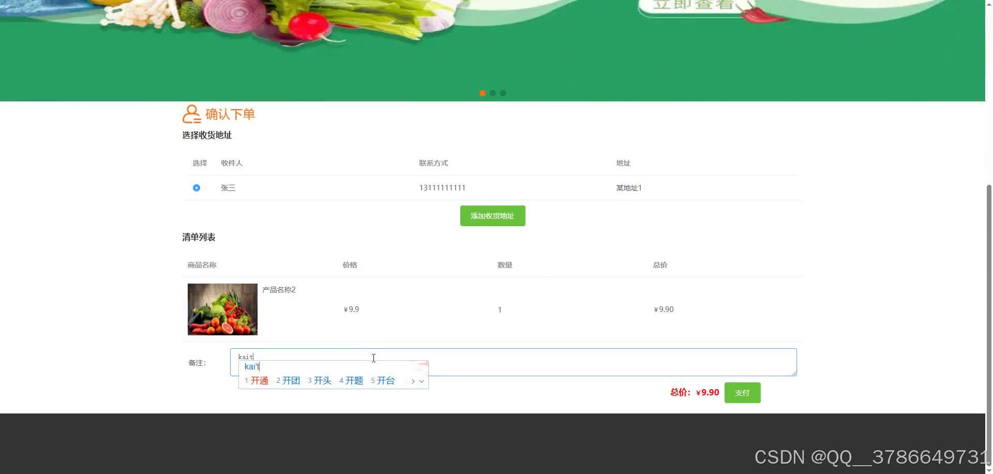Select the first carousel indicator dot
This screenshot has height=474, width=993.
[482, 93]
